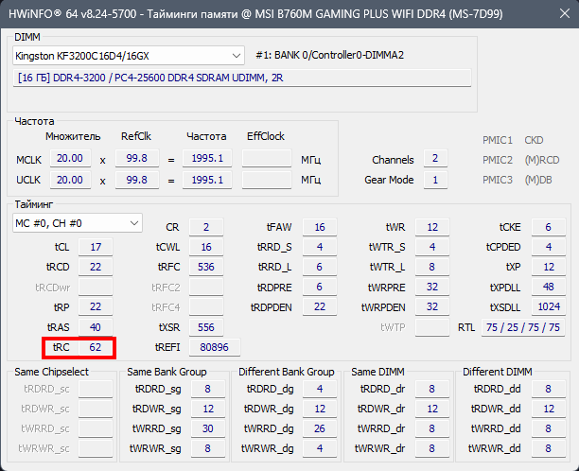Image resolution: width=579 pixels, height=471 pixels.
Task: Click the grayed (M)RCD label
Action: click(x=542, y=160)
